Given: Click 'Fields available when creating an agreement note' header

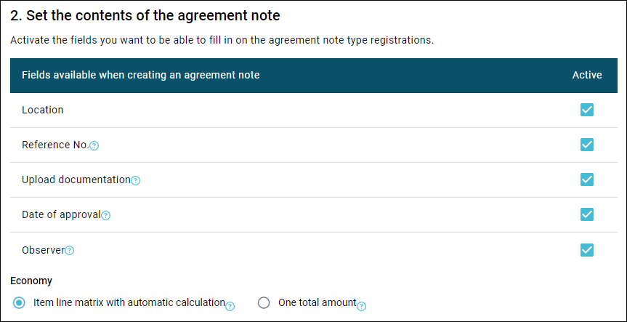Looking at the screenshot, I should (141, 75).
